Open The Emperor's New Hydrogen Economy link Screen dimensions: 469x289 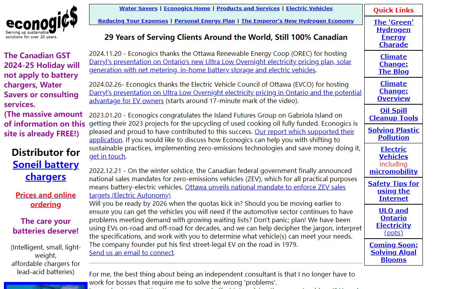point(297,21)
